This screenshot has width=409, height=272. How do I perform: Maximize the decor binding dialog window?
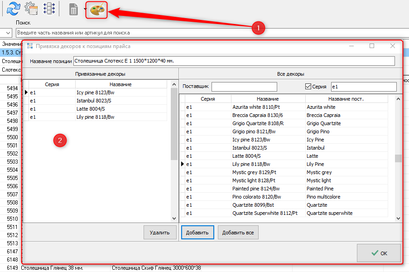click(x=372, y=46)
